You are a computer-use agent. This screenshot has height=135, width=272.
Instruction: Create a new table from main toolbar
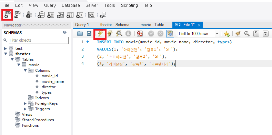[x=51, y=15]
